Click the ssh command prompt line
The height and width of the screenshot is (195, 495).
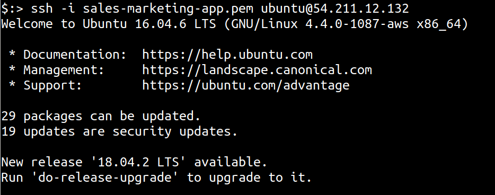point(205,8)
